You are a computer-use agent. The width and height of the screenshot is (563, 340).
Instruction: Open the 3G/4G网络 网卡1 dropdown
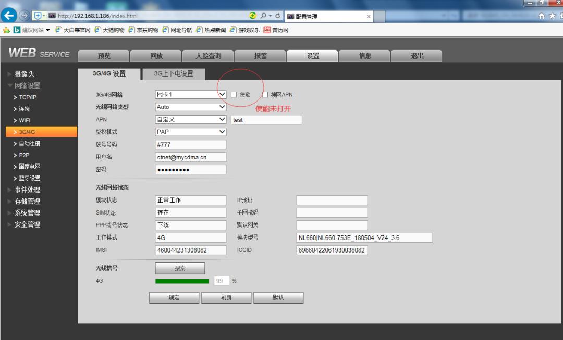click(191, 94)
